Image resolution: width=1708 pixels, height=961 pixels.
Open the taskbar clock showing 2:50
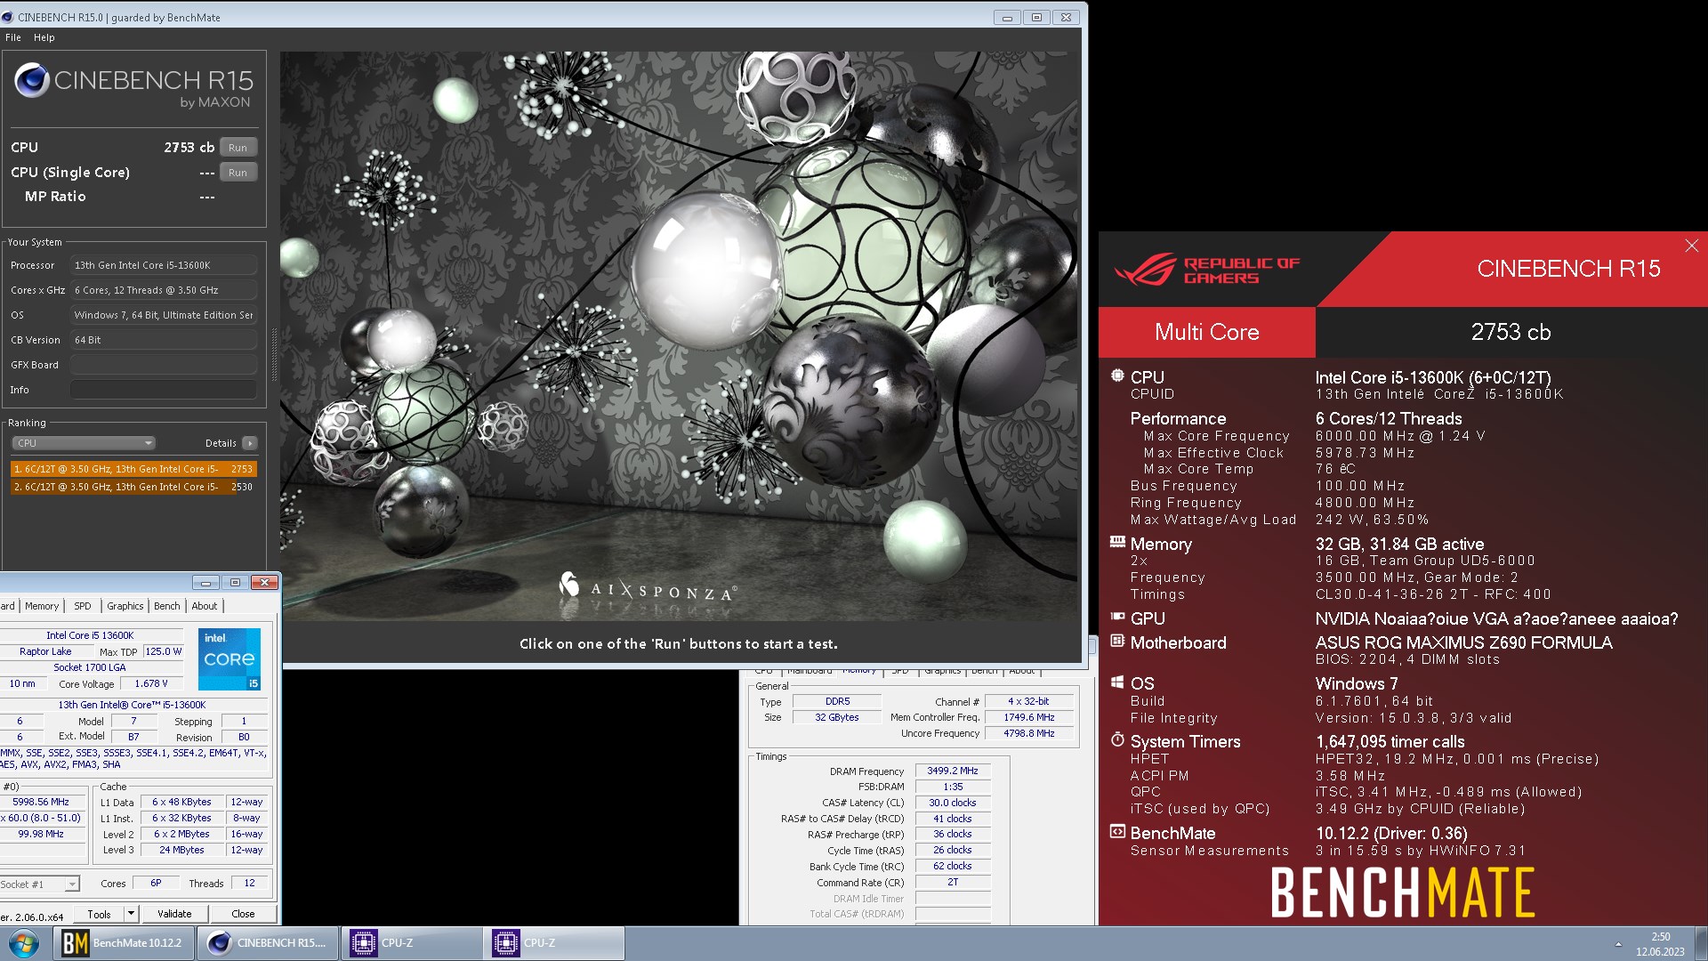tap(1660, 944)
